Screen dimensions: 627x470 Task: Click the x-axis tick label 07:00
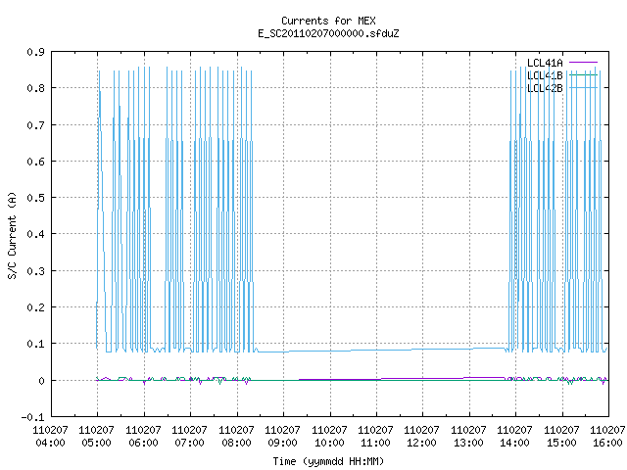189,443
